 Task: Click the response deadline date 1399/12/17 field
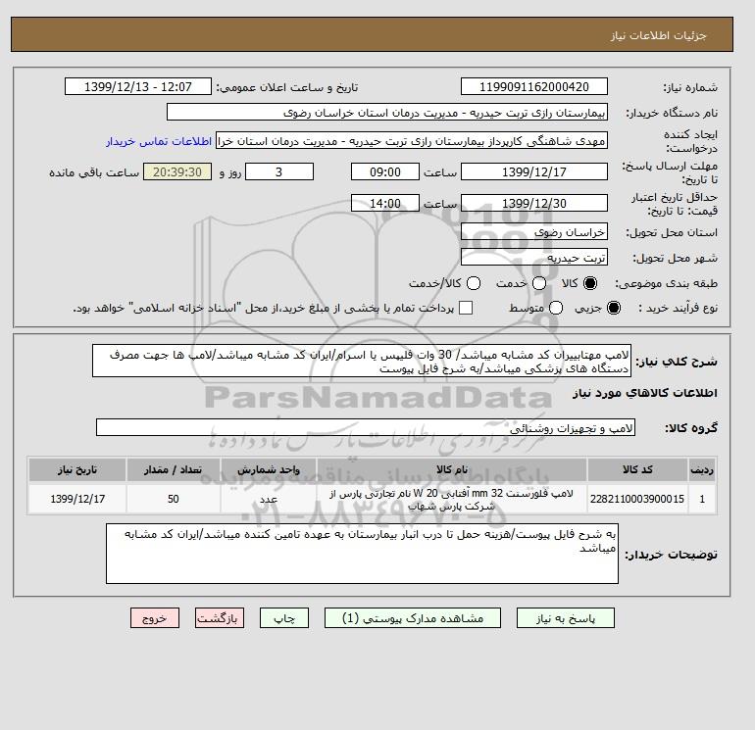coord(534,171)
